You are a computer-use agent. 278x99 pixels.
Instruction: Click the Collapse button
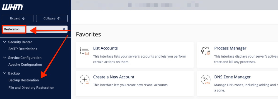pyautogui.click(x=52, y=18)
